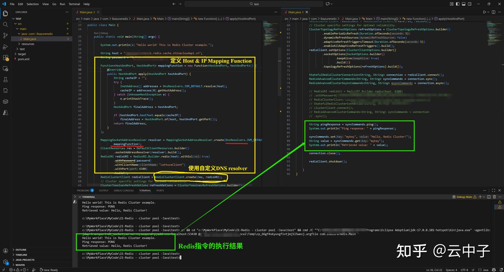The image size is (504, 272).
Task: Open the Terminal menu in menu bar
Action: click(74, 4)
